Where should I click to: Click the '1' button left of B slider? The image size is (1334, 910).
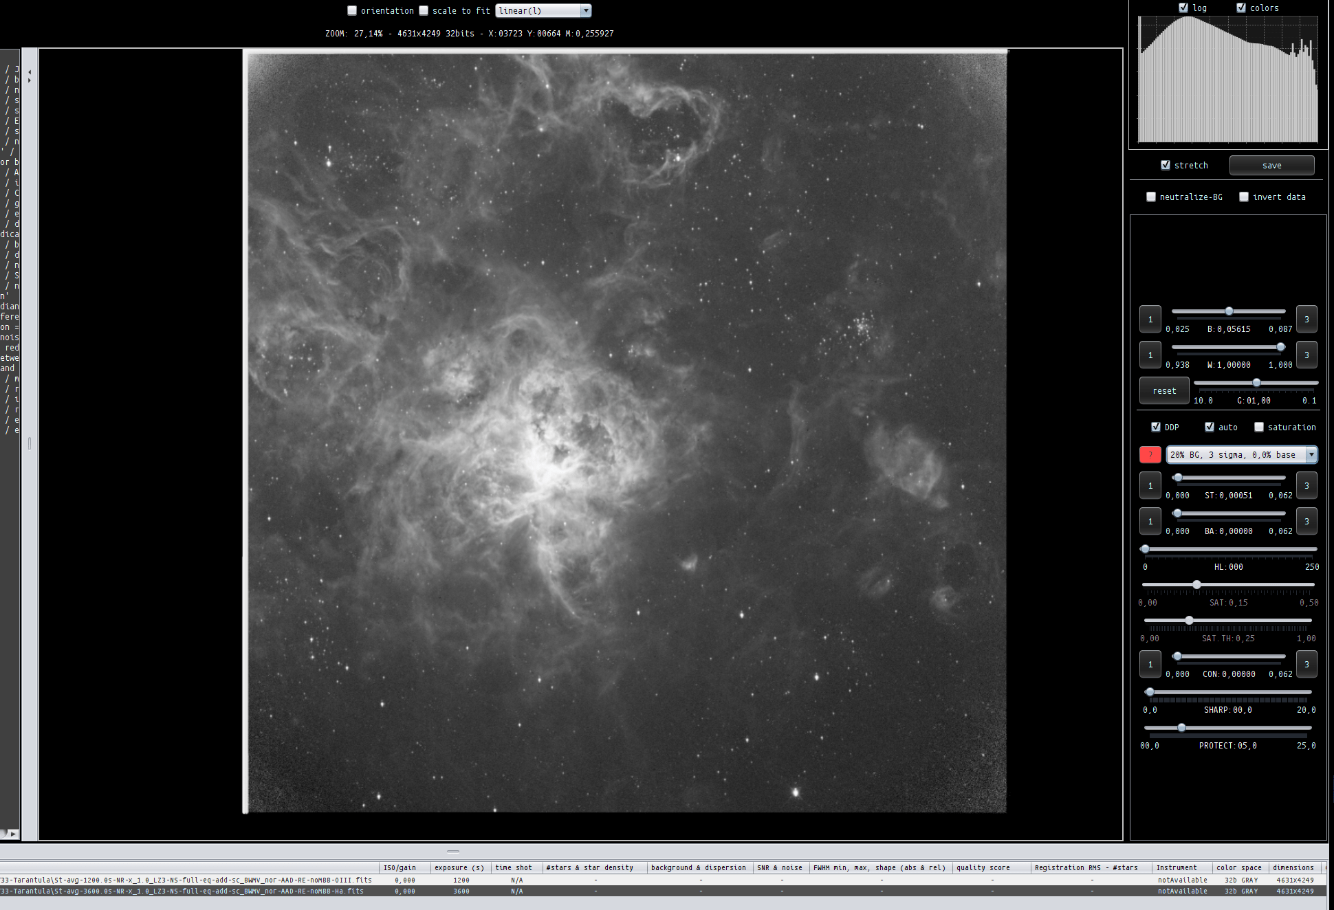[1150, 319]
